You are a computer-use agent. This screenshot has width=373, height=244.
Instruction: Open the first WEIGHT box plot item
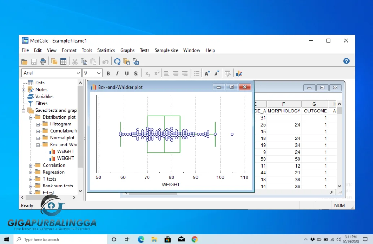coord(65,151)
